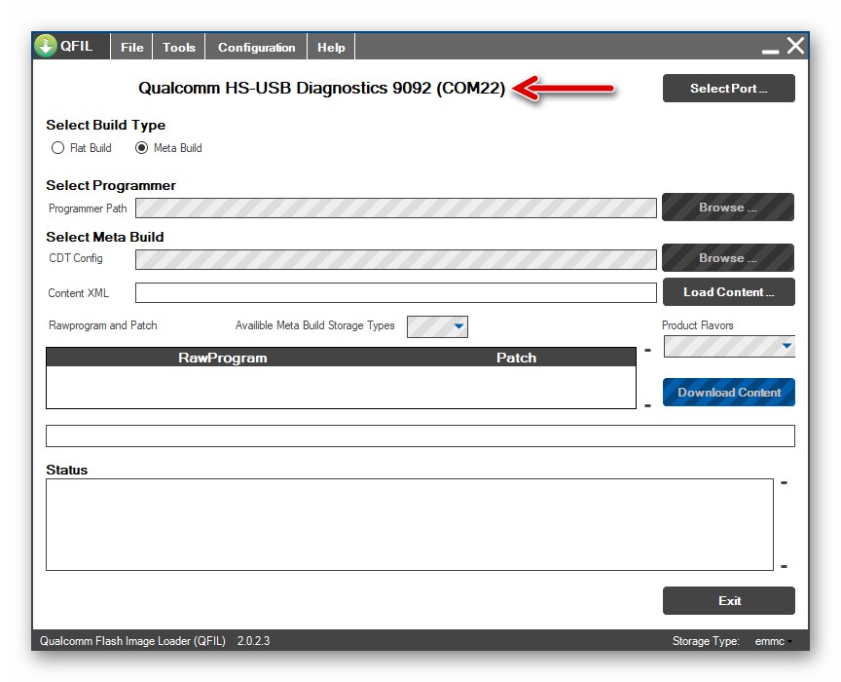Click the Select Programmer heading
Screen dimensions: 841x682
pyautogui.click(x=111, y=185)
